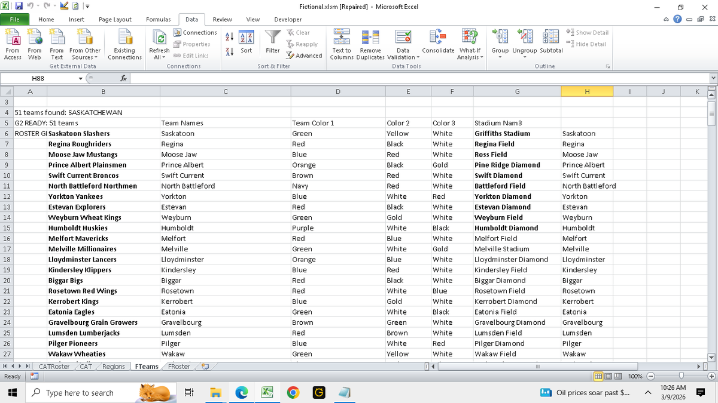Viewport: 718px width, 403px height.
Task: Click Reapply filter button
Action: 303,44
